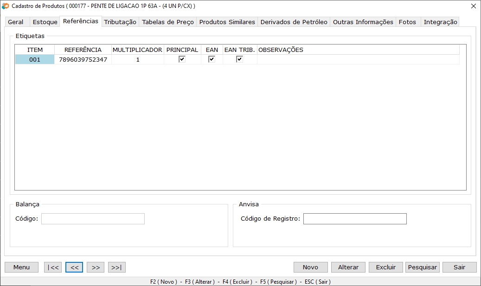Toggle the EAN TRIB. checkbox for item 001
This screenshot has width=481, height=286.
click(239, 59)
